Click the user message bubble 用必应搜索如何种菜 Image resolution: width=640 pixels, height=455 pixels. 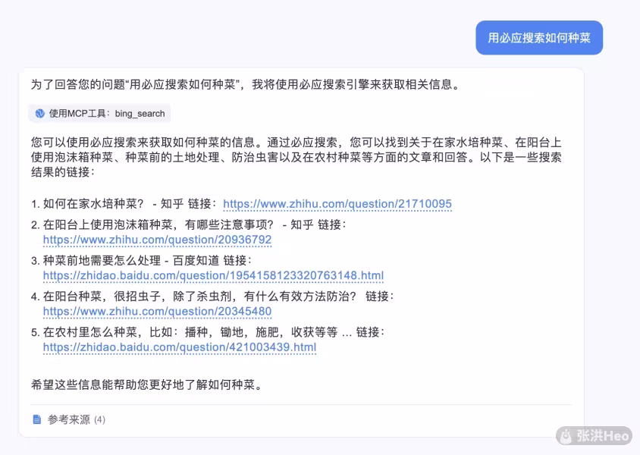click(539, 38)
